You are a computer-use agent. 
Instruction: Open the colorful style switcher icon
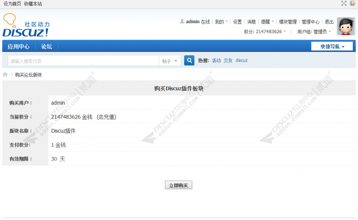pyautogui.click(x=352, y=3)
